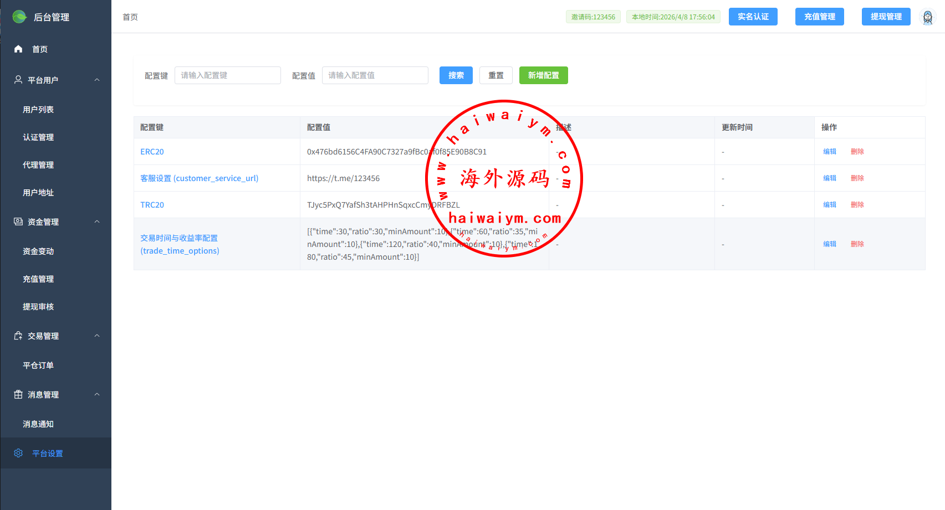This screenshot has width=945, height=510.
Task: Click the green leaf logo icon
Action: click(x=19, y=17)
